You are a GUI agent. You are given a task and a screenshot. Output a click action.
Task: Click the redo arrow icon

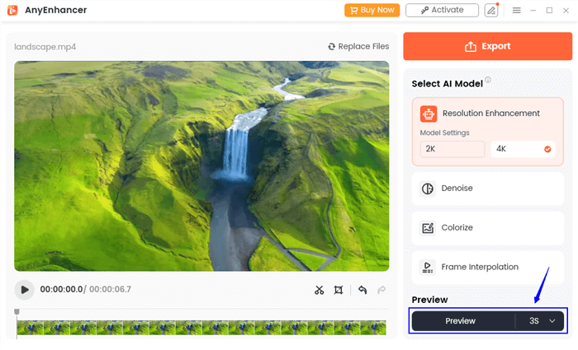coord(381,290)
